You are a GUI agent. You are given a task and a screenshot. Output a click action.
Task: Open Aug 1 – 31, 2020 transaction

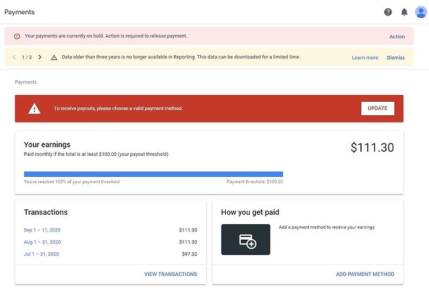(42, 242)
